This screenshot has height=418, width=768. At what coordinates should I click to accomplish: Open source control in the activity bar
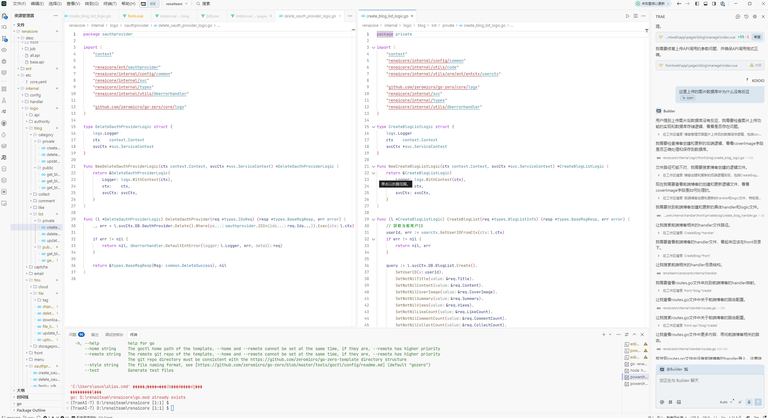pos(4,38)
